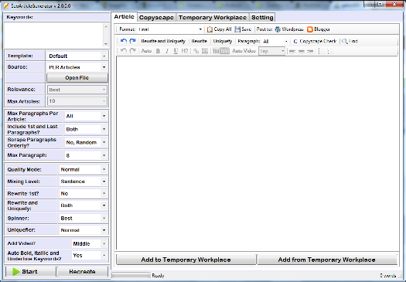The image size is (406, 282).
Task: Click the green Start play arrow
Action: [16, 271]
